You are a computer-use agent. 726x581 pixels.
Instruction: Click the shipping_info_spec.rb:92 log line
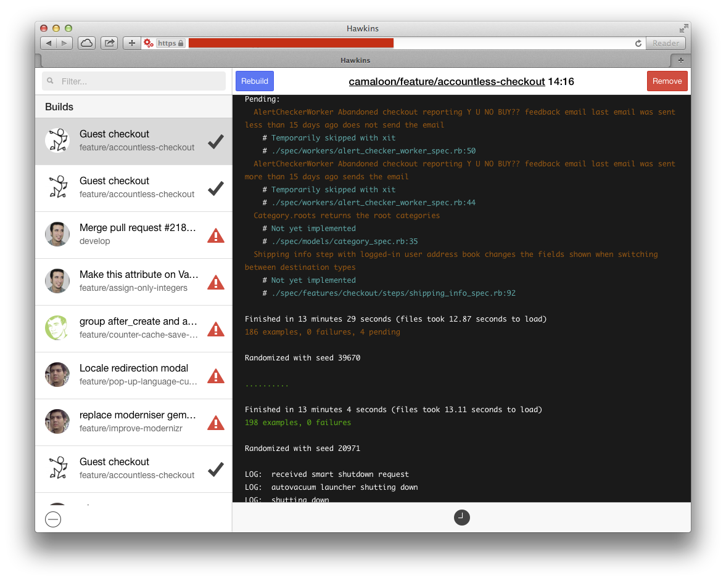(x=389, y=293)
